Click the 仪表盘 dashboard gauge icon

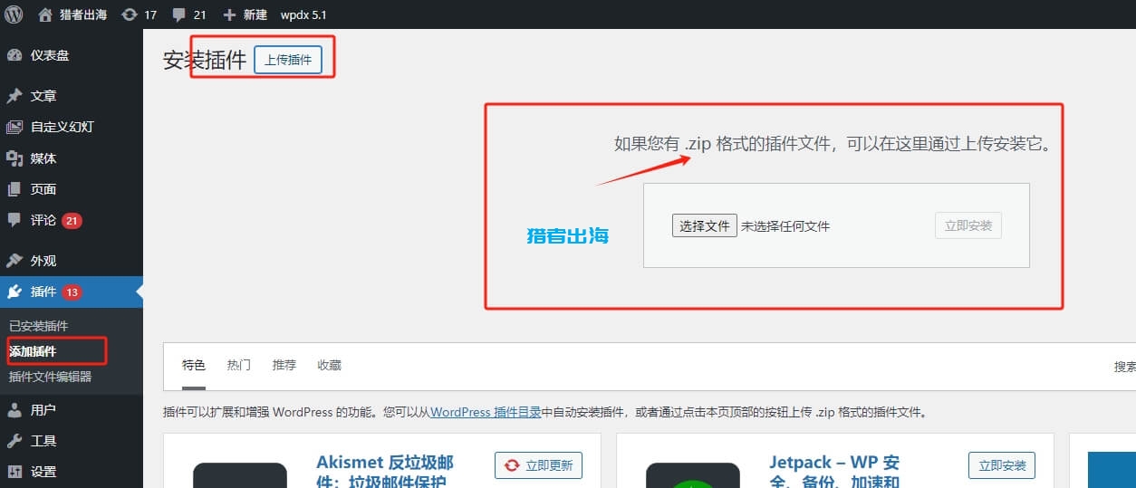coord(14,55)
